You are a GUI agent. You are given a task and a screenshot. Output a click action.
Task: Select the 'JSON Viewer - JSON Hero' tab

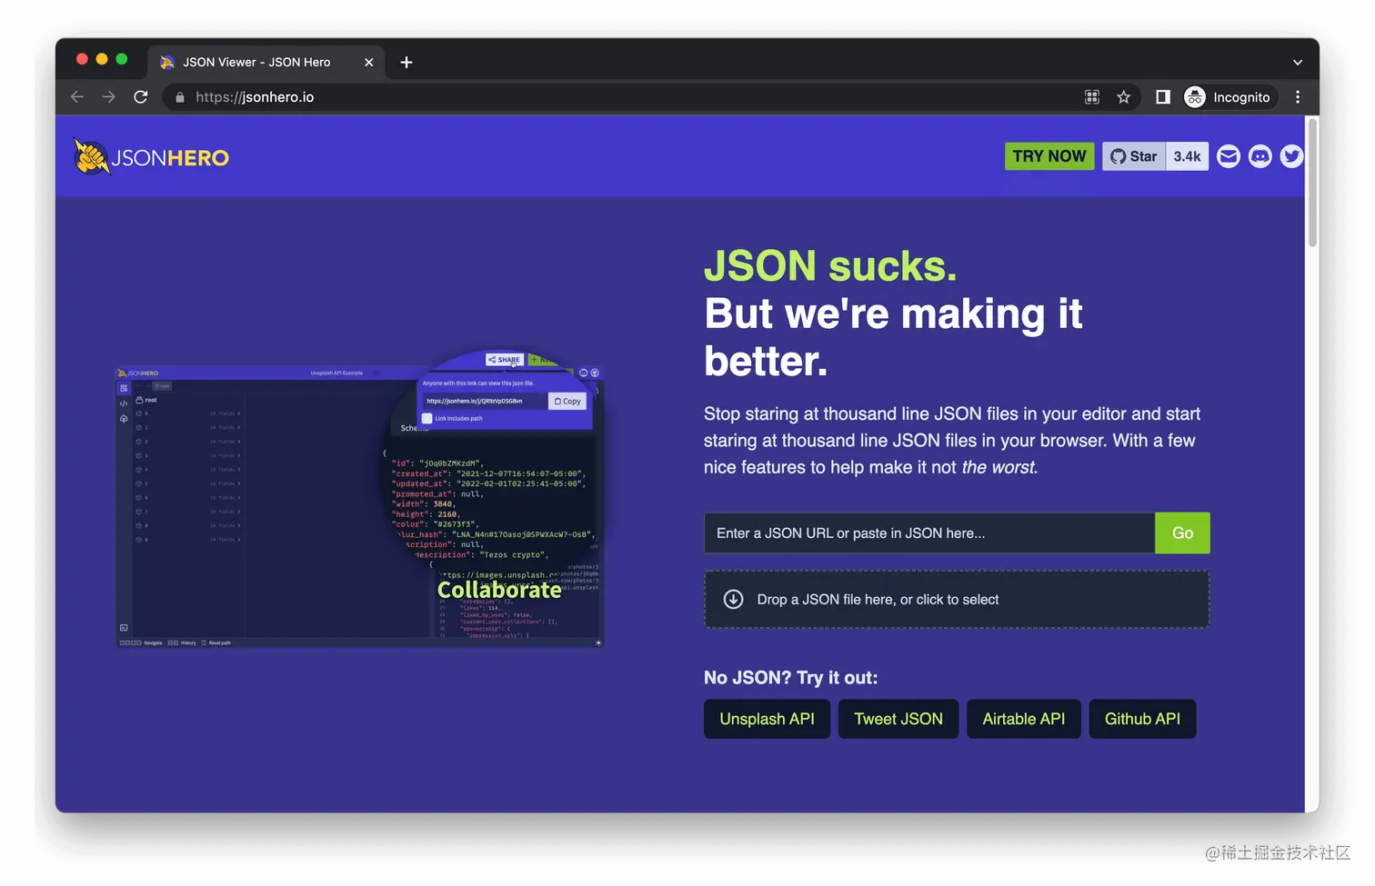pos(256,62)
